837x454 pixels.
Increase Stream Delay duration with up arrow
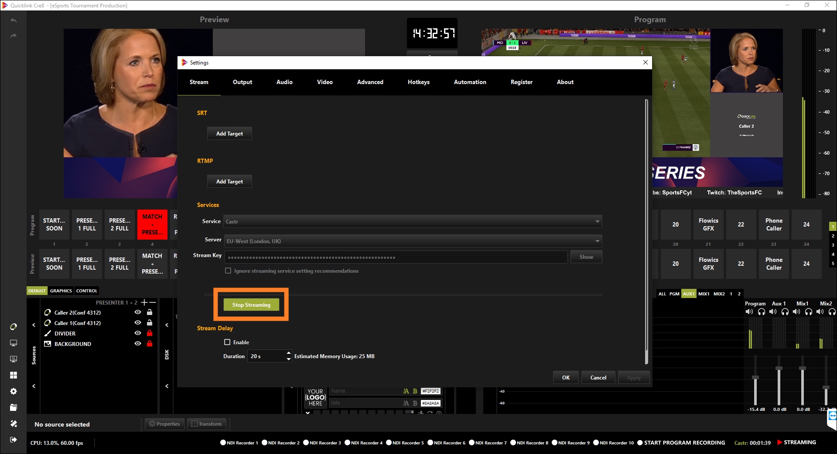tap(288, 353)
